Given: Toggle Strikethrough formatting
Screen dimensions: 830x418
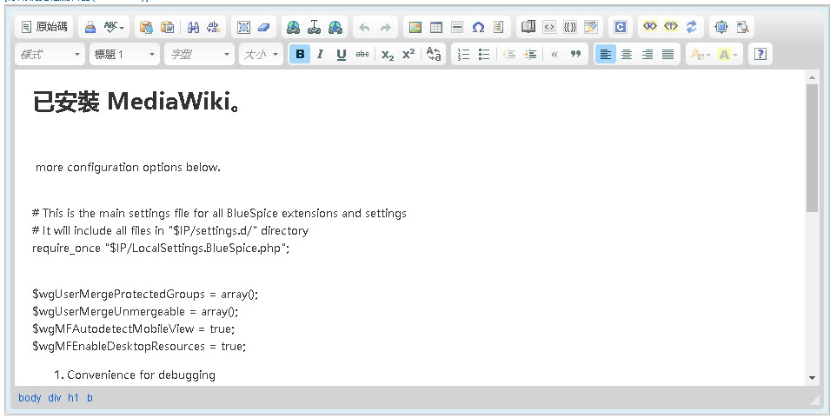Looking at the screenshot, I should [x=362, y=54].
